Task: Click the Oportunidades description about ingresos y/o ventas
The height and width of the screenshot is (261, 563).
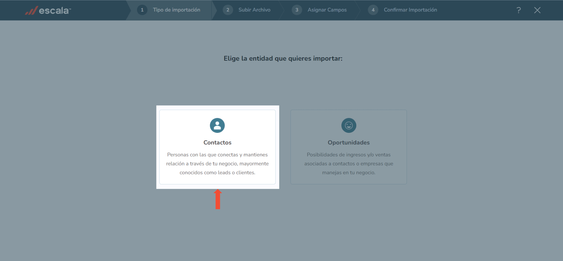Action: pyautogui.click(x=349, y=164)
